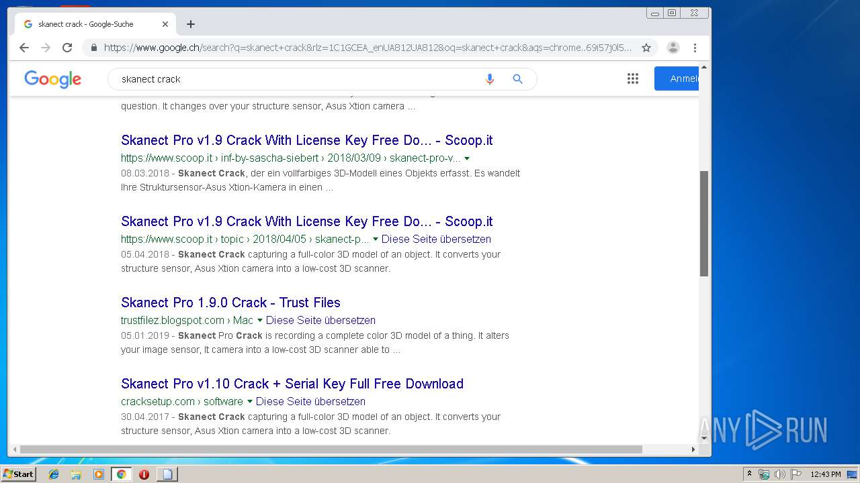Expand dropdown arrow beside scoop.it topic URL

376,239
